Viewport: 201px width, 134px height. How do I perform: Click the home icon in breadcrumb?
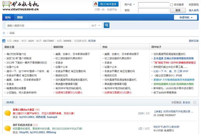4,33
